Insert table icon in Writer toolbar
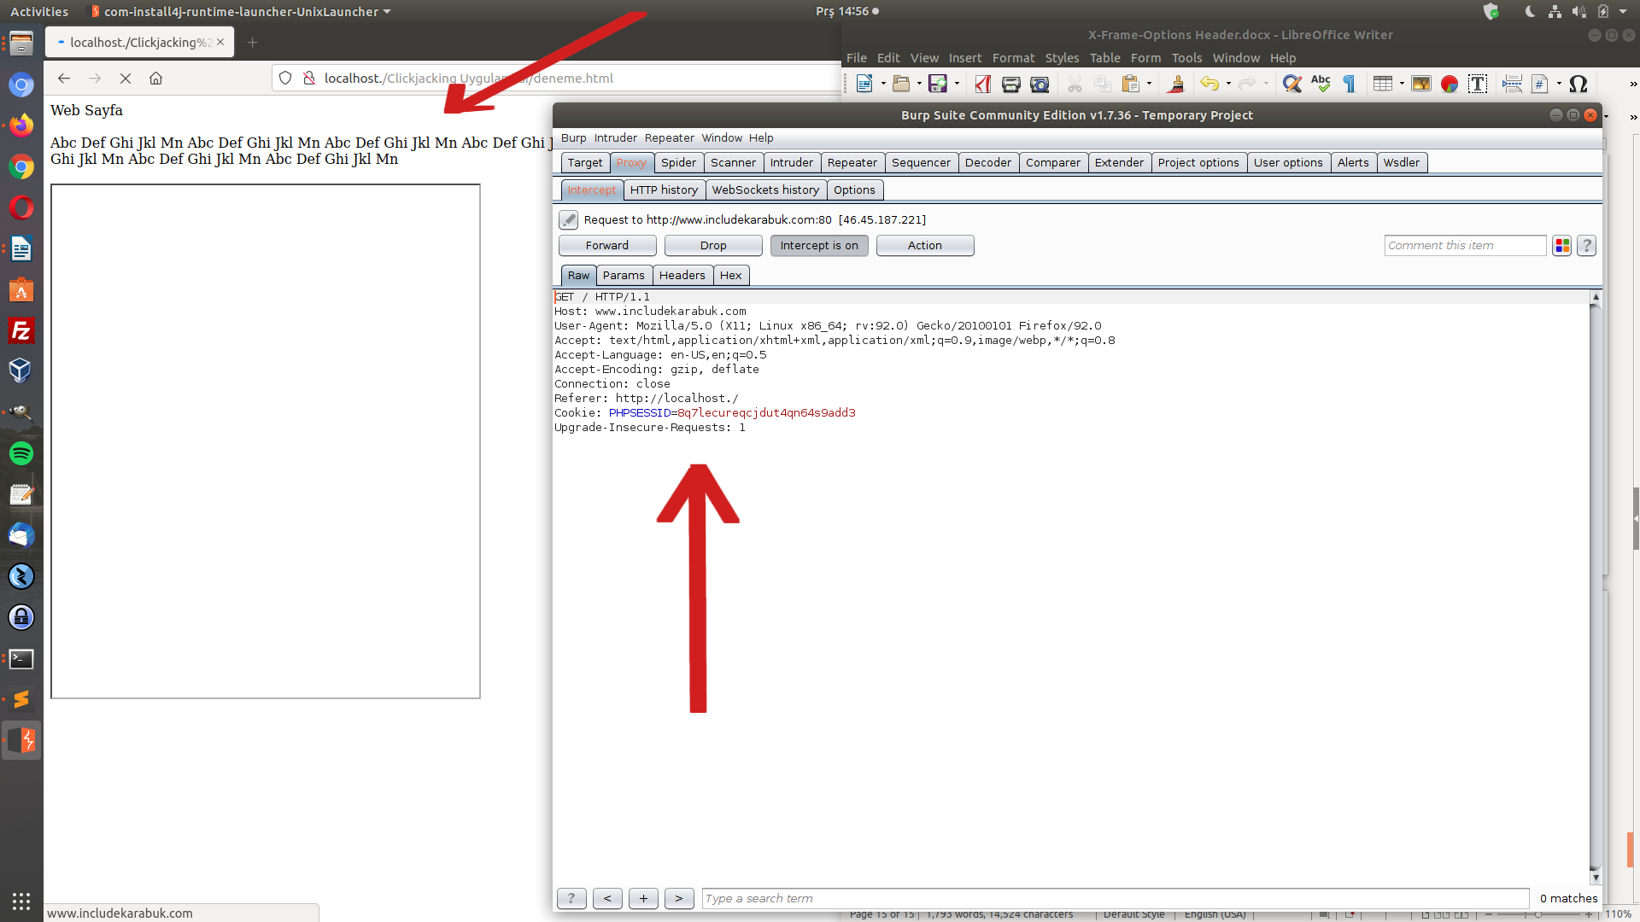 (1383, 84)
